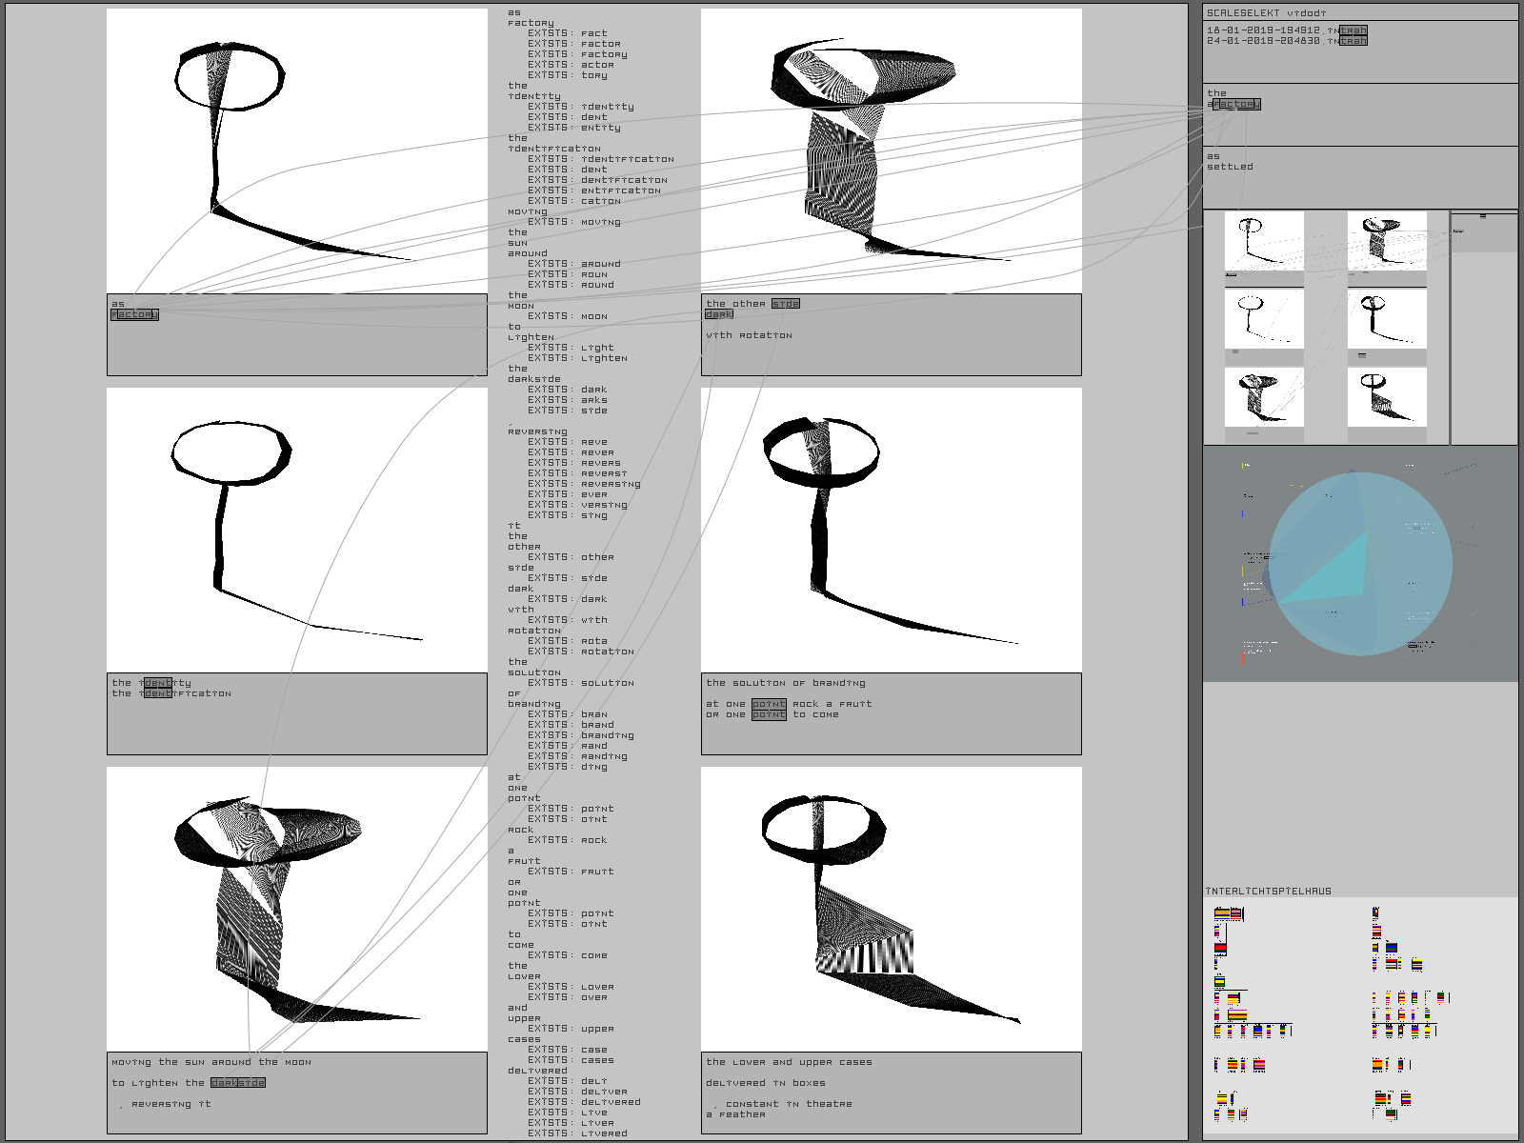The image size is (1524, 1143).
Task: Click 'as settled' text in the right panel
Action: [1230, 162]
